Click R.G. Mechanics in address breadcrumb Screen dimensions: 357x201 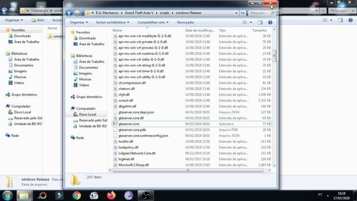click(x=107, y=13)
